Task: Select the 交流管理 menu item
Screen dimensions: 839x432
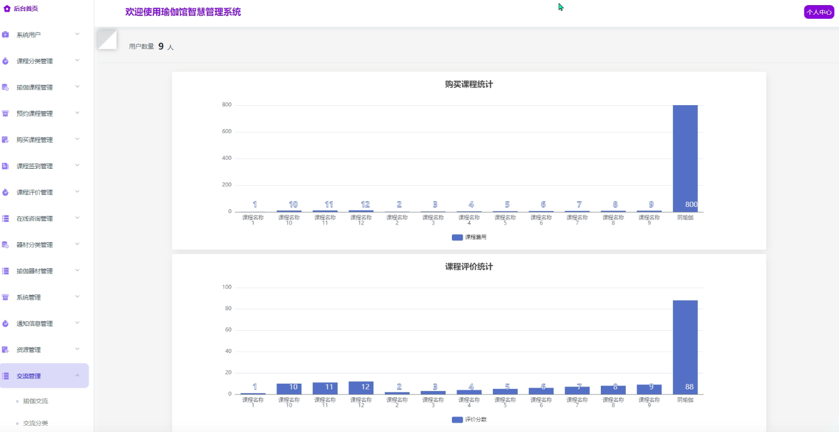Action: [x=44, y=376]
